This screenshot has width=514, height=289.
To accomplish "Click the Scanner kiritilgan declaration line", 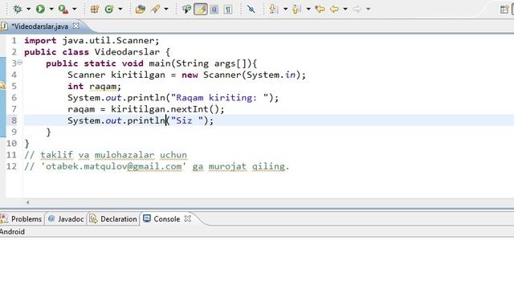I will pyautogui.click(x=186, y=75).
